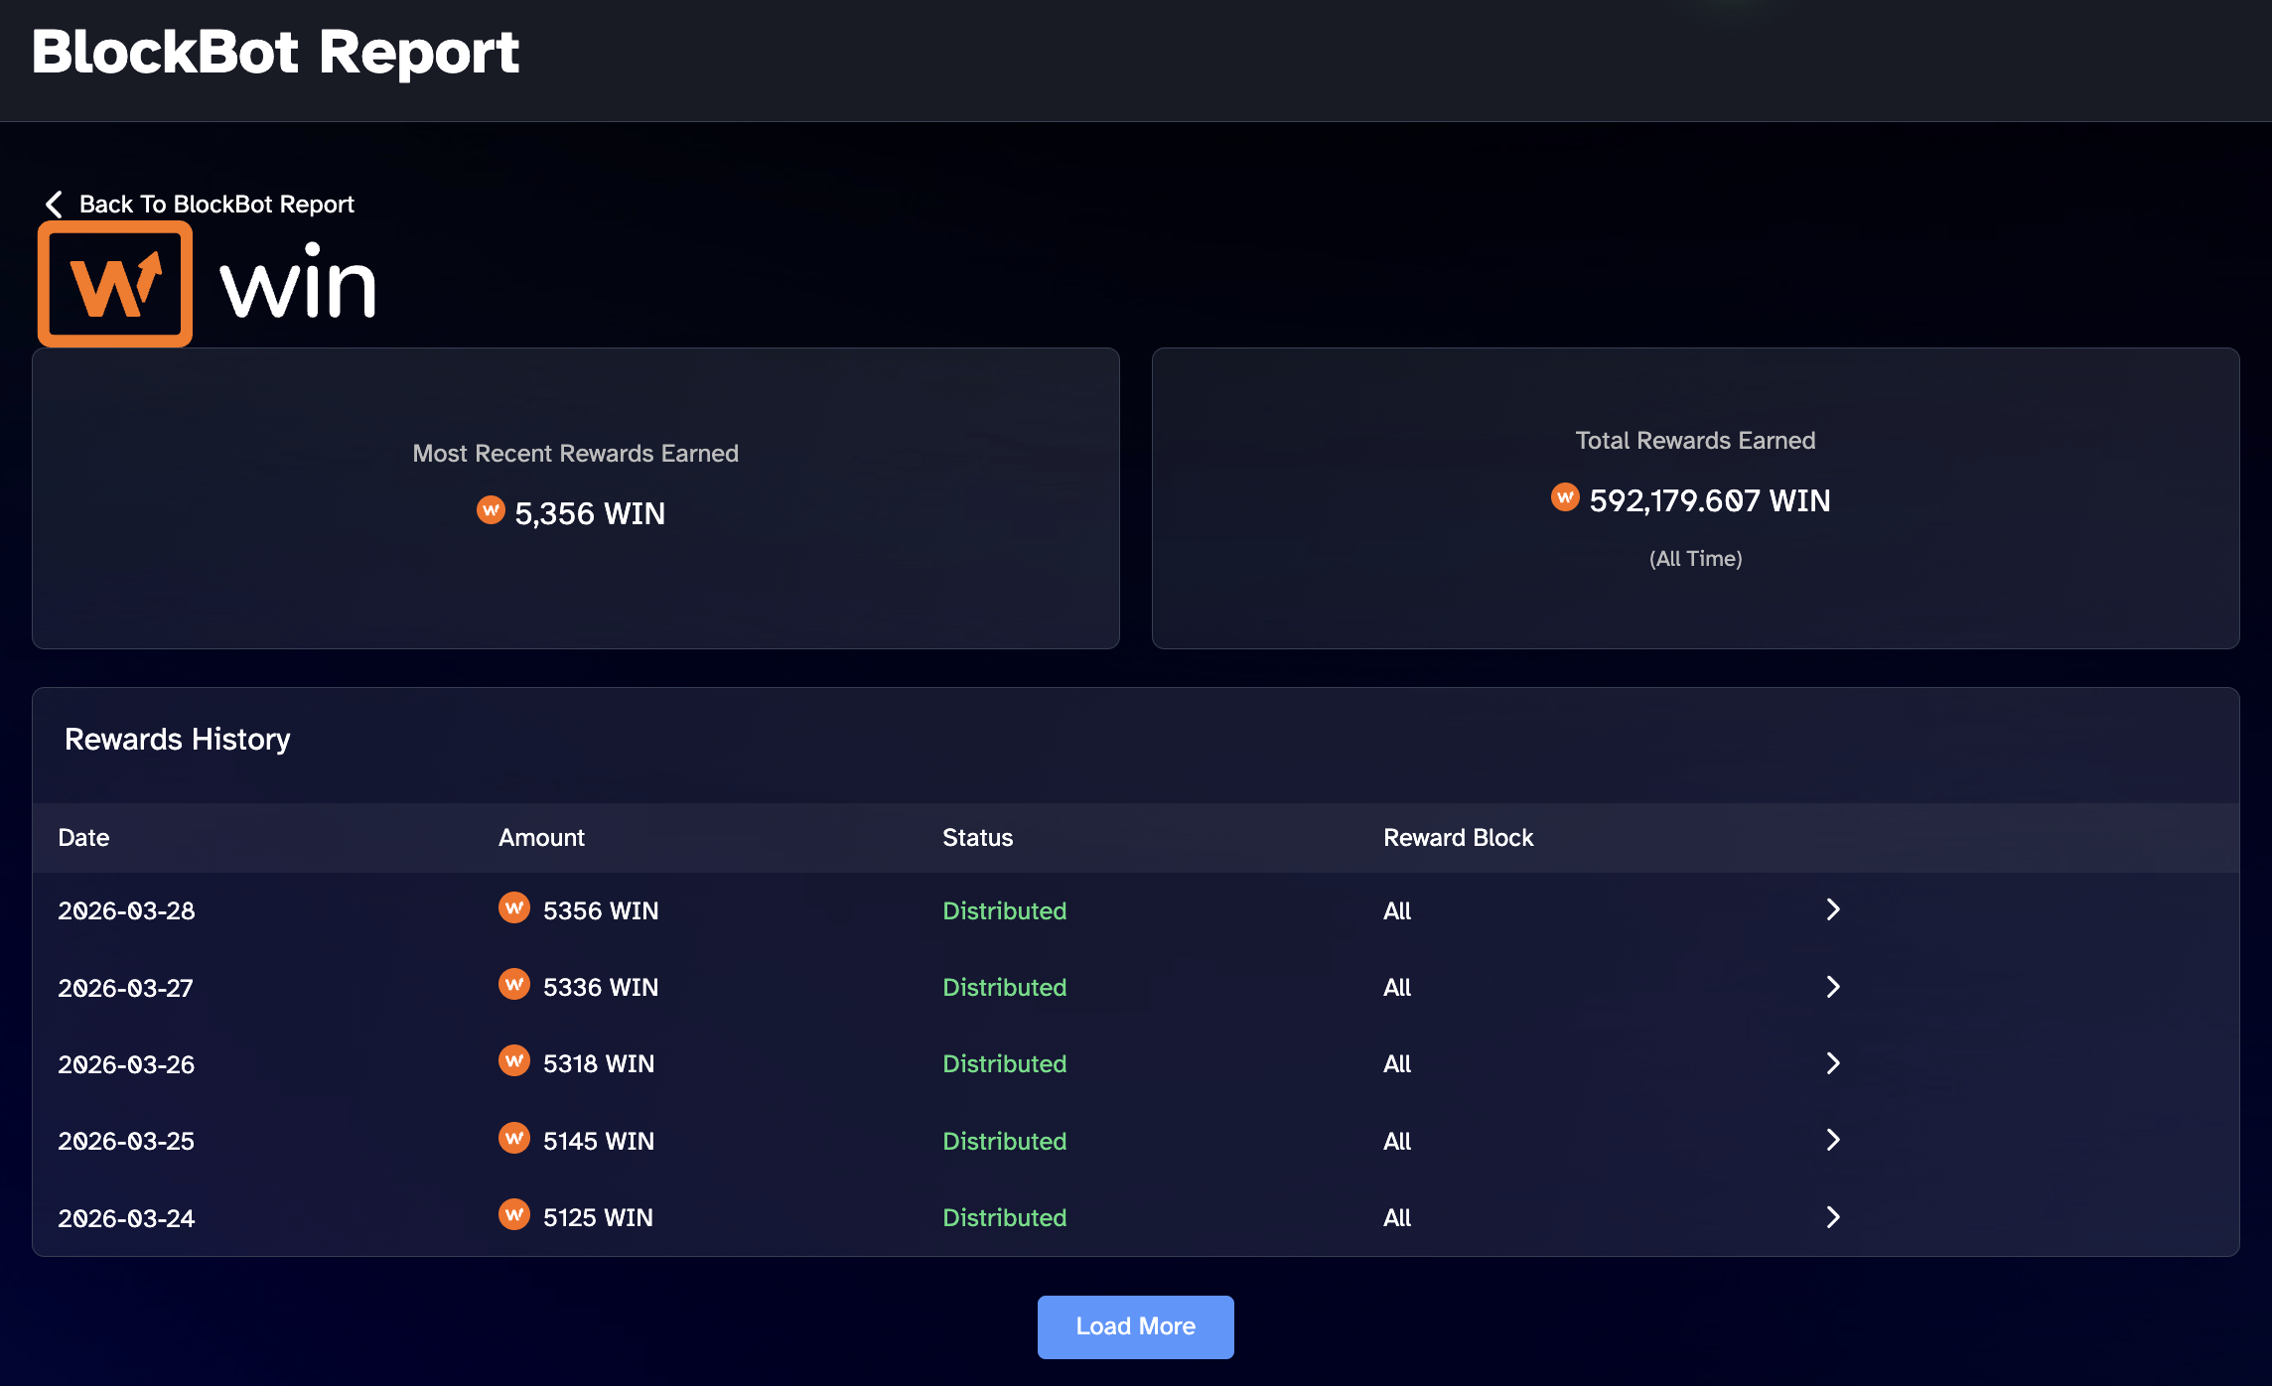Expand the 2026-03-26 reward row chevron
2272x1386 pixels.
coord(1833,1063)
